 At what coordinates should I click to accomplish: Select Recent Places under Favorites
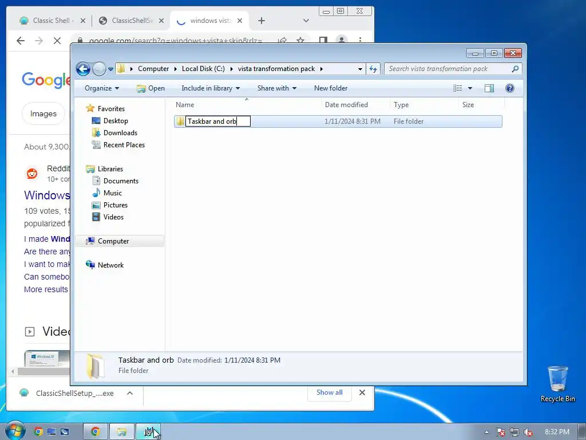click(x=124, y=145)
